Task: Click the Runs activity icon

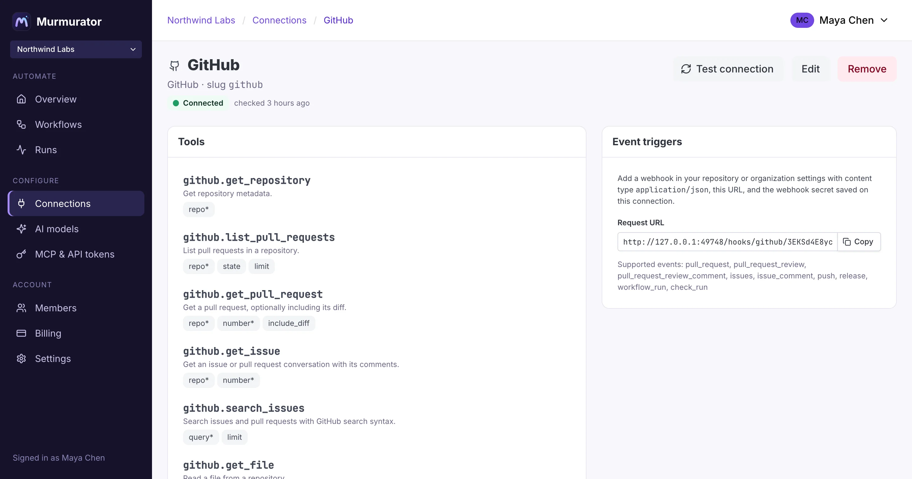Action: pyautogui.click(x=21, y=150)
